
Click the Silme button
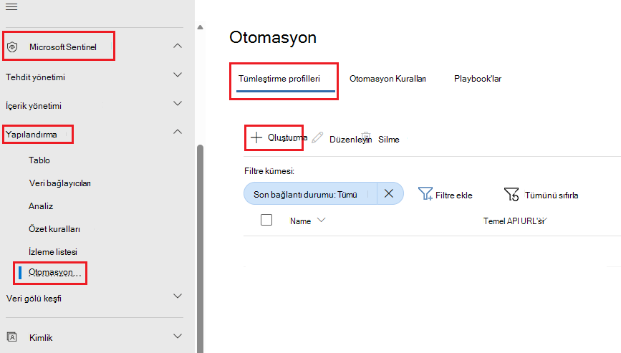tap(388, 140)
